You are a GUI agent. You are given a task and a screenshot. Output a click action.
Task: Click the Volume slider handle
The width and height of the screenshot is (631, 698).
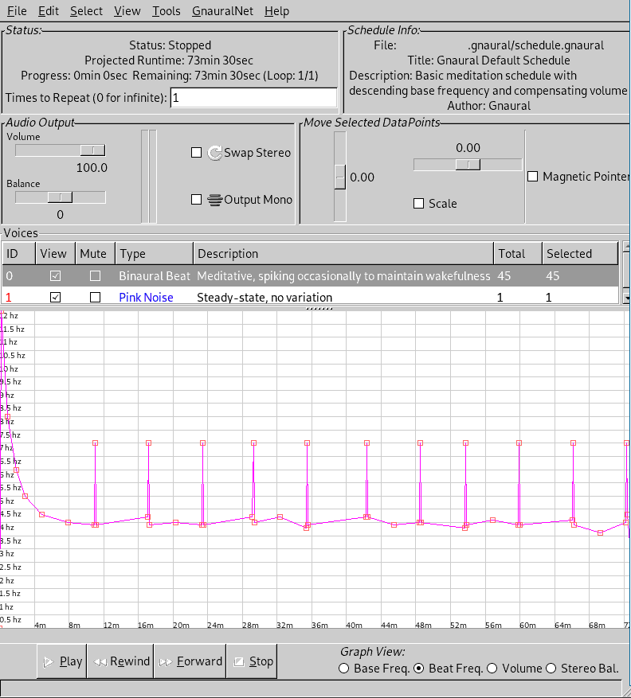[x=92, y=150]
